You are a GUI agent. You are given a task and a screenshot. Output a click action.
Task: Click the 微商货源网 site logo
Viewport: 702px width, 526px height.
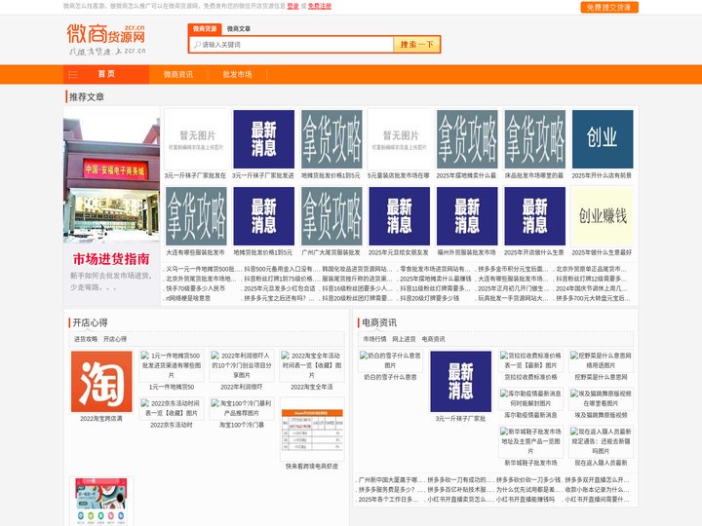click(106, 39)
